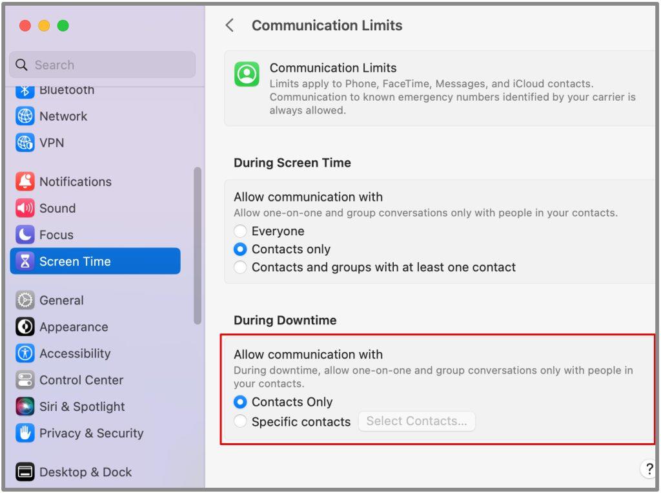Select the Sound speaker icon
661x493 pixels.
click(x=25, y=208)
